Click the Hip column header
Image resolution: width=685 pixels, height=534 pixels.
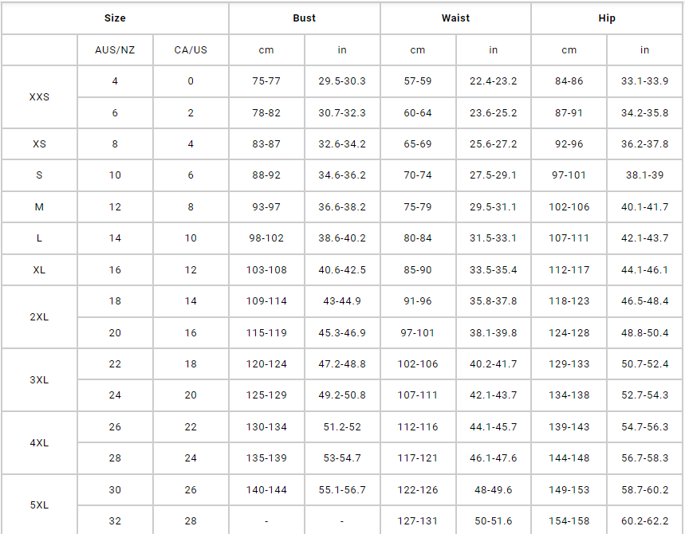tap(607, 18)
